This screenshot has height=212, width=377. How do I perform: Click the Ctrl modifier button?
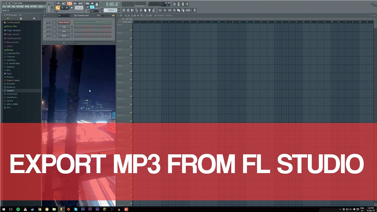coord(160,10)
